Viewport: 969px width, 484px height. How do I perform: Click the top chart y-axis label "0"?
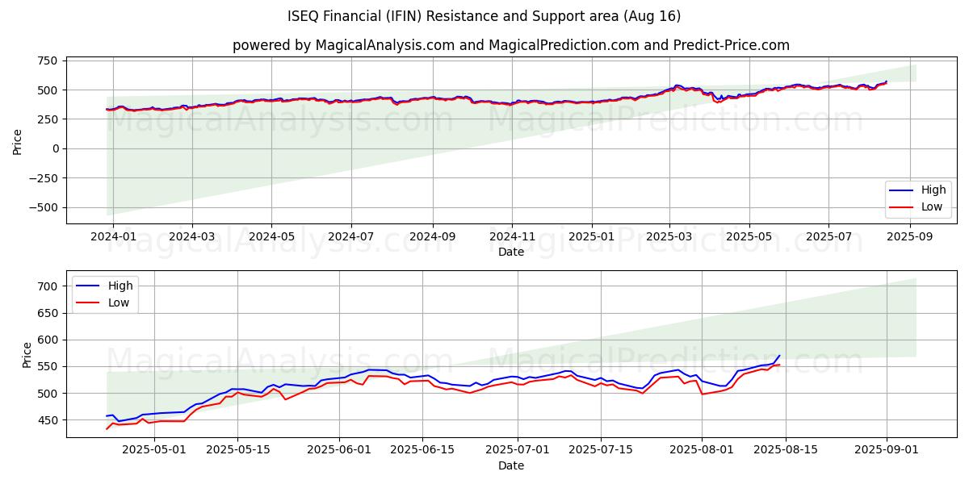click(53, 148)
